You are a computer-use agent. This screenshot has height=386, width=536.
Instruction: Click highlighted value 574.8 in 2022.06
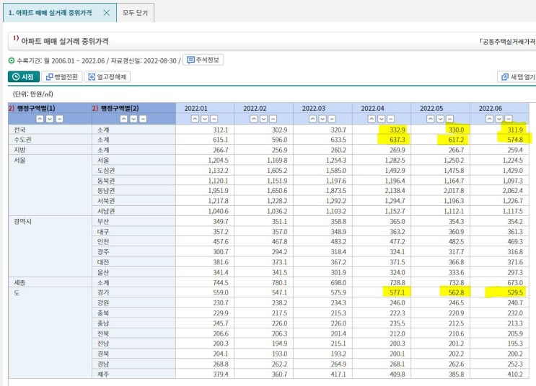point(515,140)
